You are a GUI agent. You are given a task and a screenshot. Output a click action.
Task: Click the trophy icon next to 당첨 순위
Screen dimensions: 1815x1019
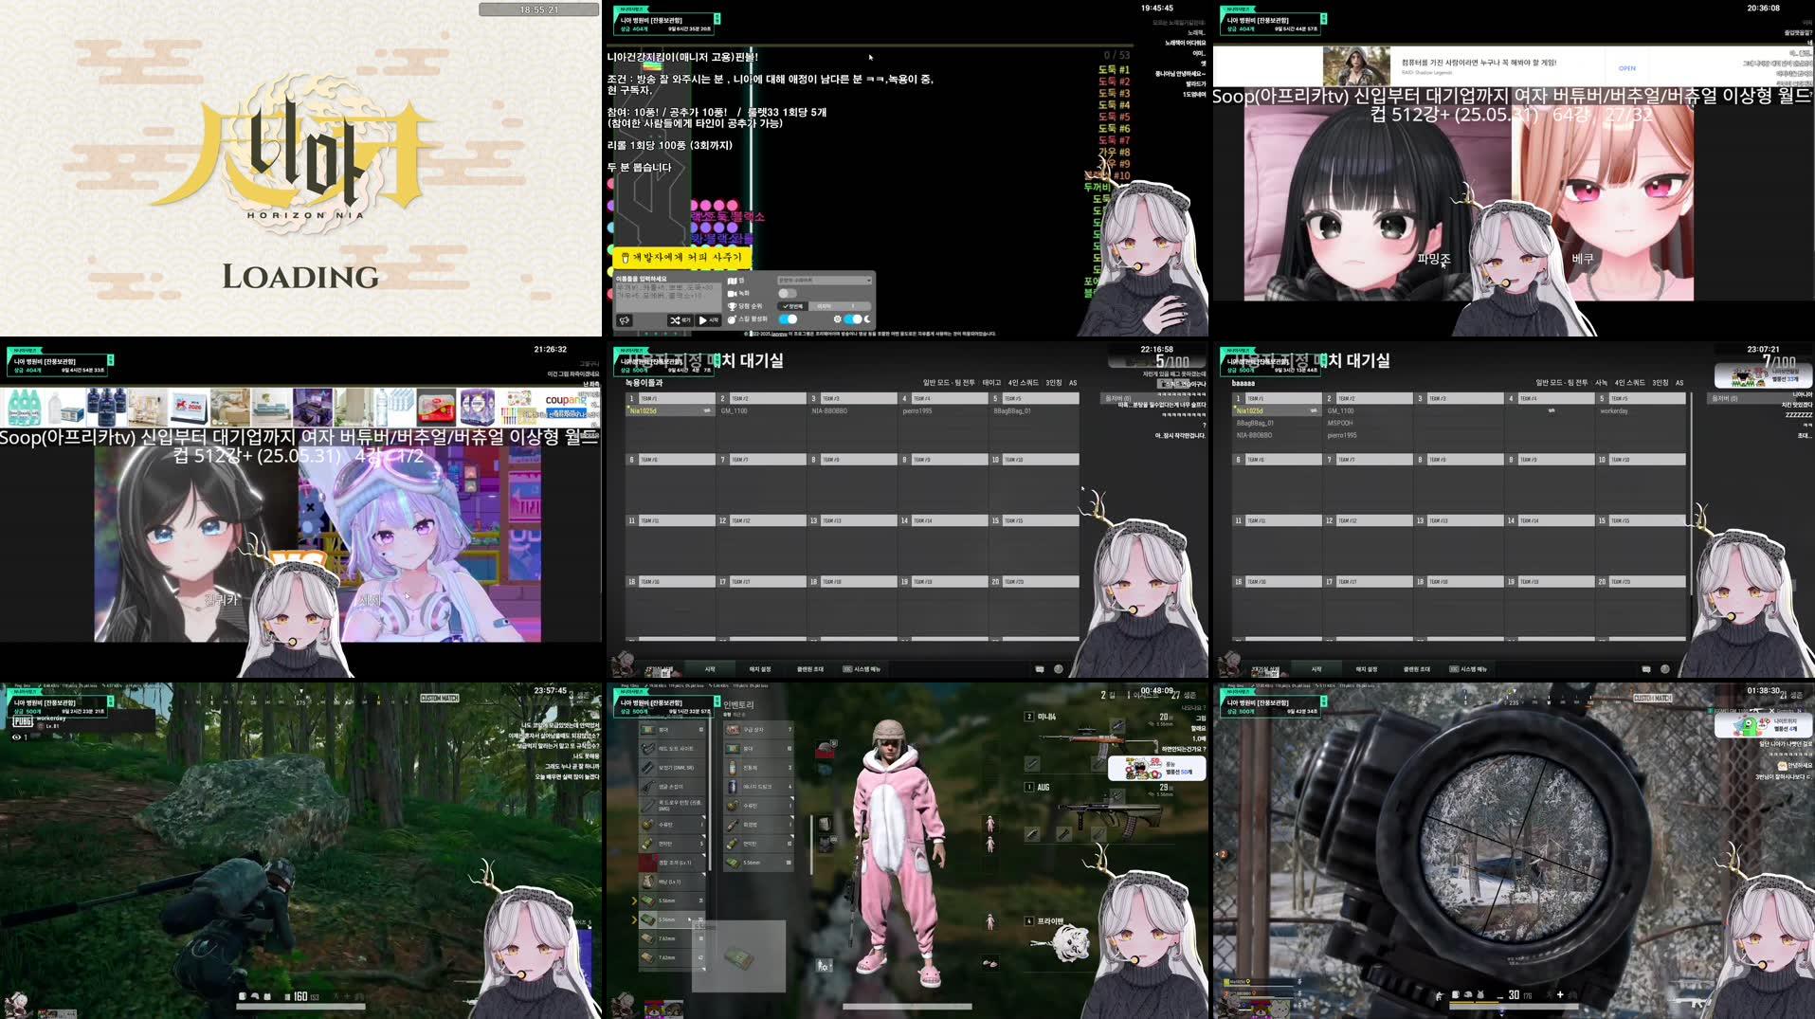pos(733,306)
